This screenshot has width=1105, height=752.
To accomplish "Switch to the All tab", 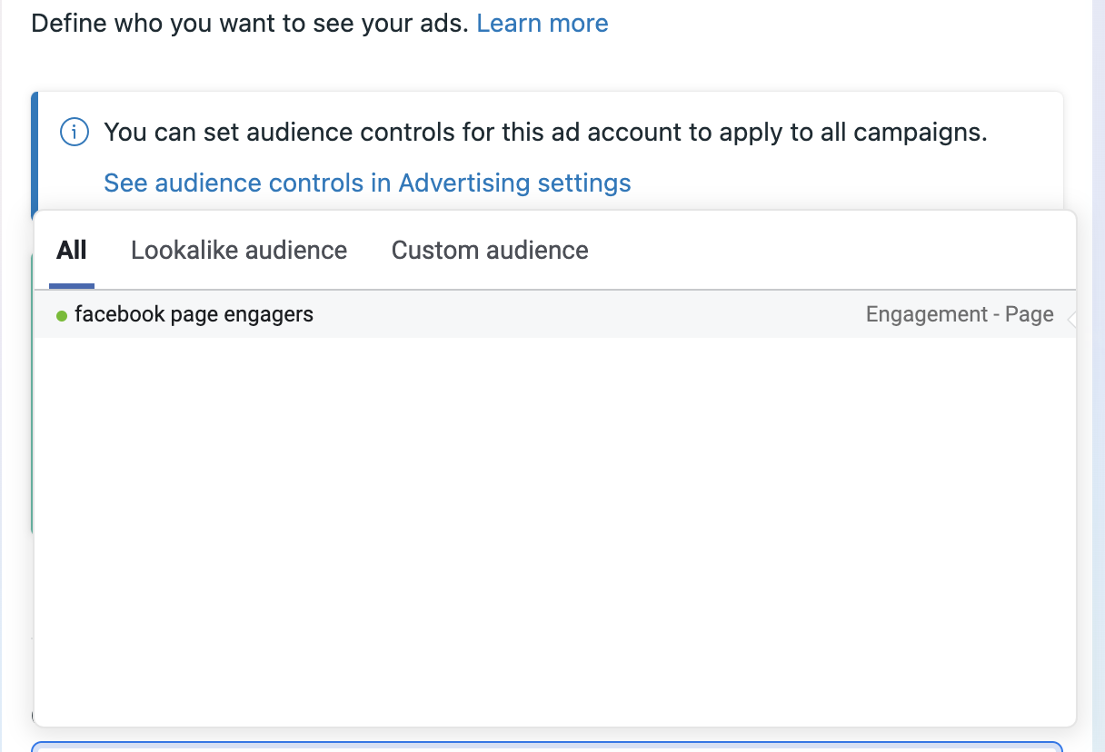I will pyautogui.click(x=72, y=250).
